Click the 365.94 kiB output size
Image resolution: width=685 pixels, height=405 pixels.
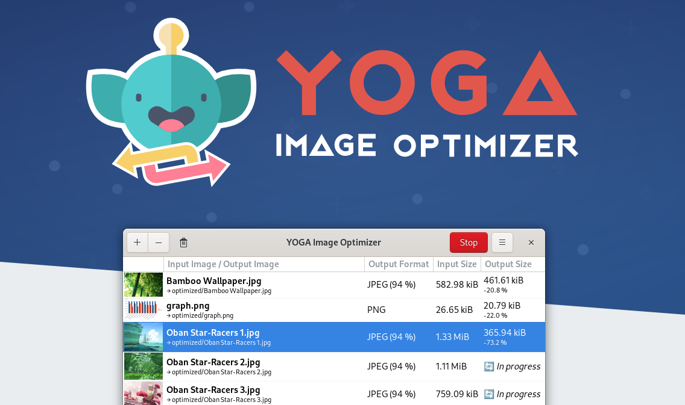pos(505,333)
